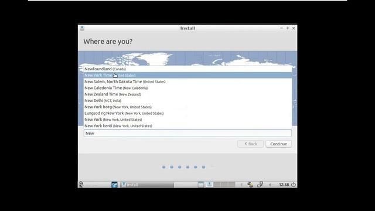This screenshot has height=211, width=375.
Task: Open the volume speaker tray icon
Action: point(270,185)
